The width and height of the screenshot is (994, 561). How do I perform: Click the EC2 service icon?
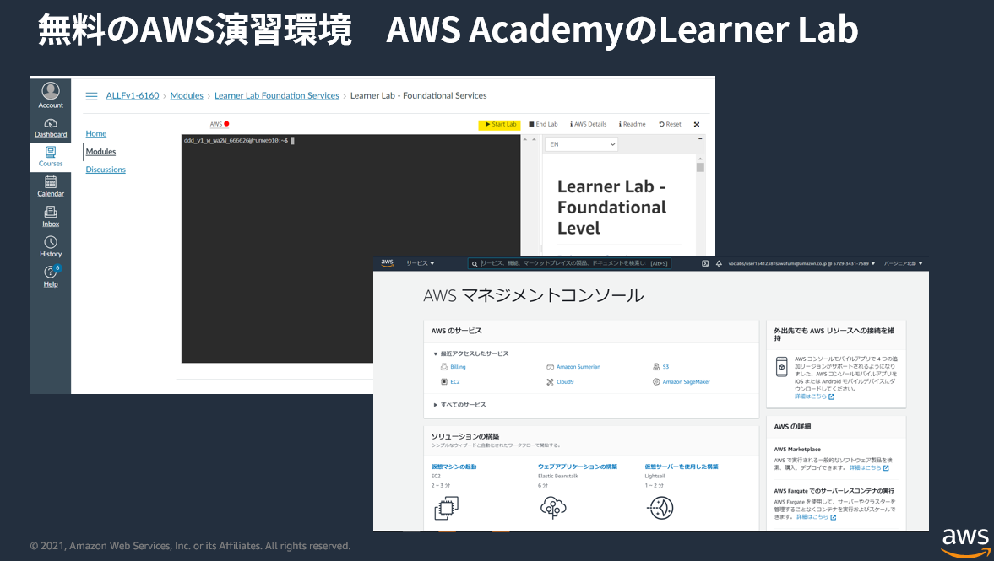point(443,382)
